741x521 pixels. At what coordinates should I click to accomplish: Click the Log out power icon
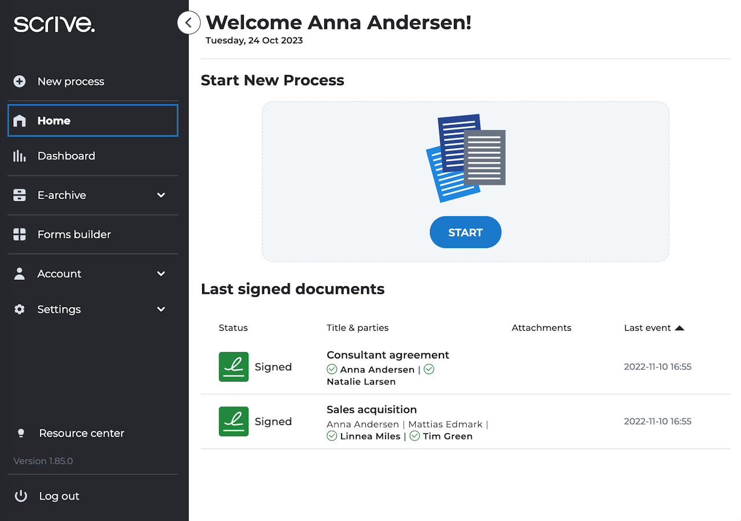(21, 496)
